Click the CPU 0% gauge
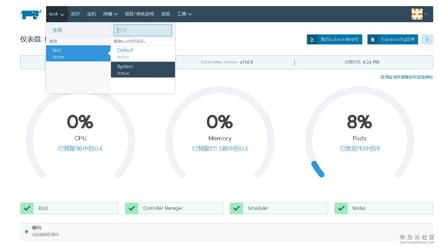Viewport: 439px width, 247px height. coord(80,133)
